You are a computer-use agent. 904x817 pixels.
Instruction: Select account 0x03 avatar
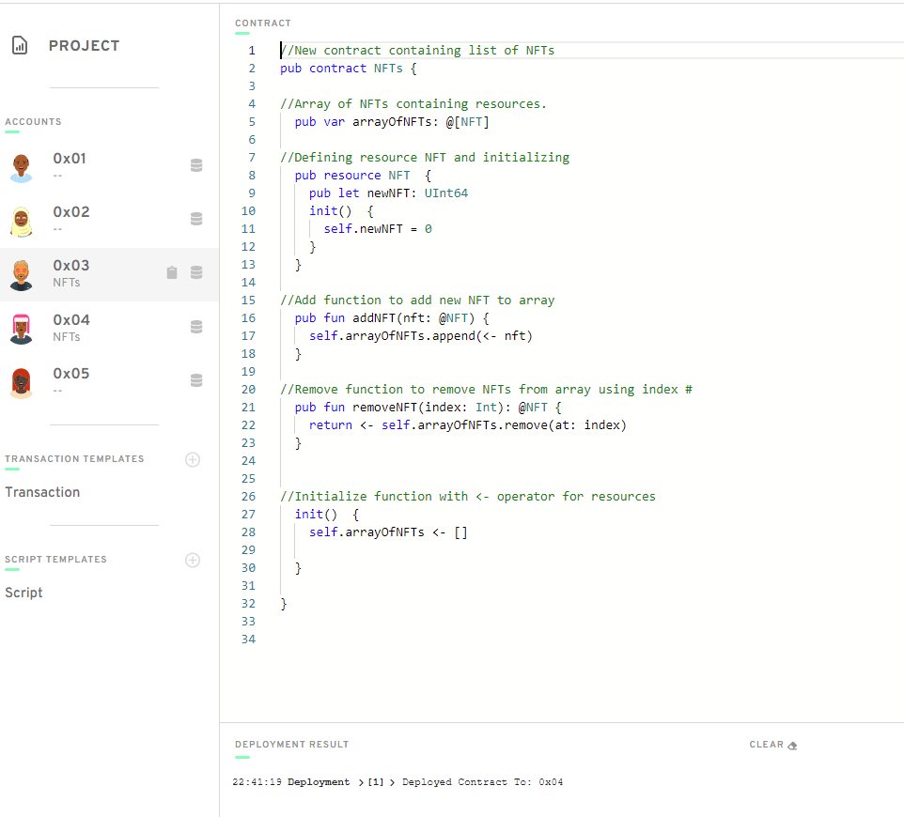pyautogui.click(x=22, y=275)
